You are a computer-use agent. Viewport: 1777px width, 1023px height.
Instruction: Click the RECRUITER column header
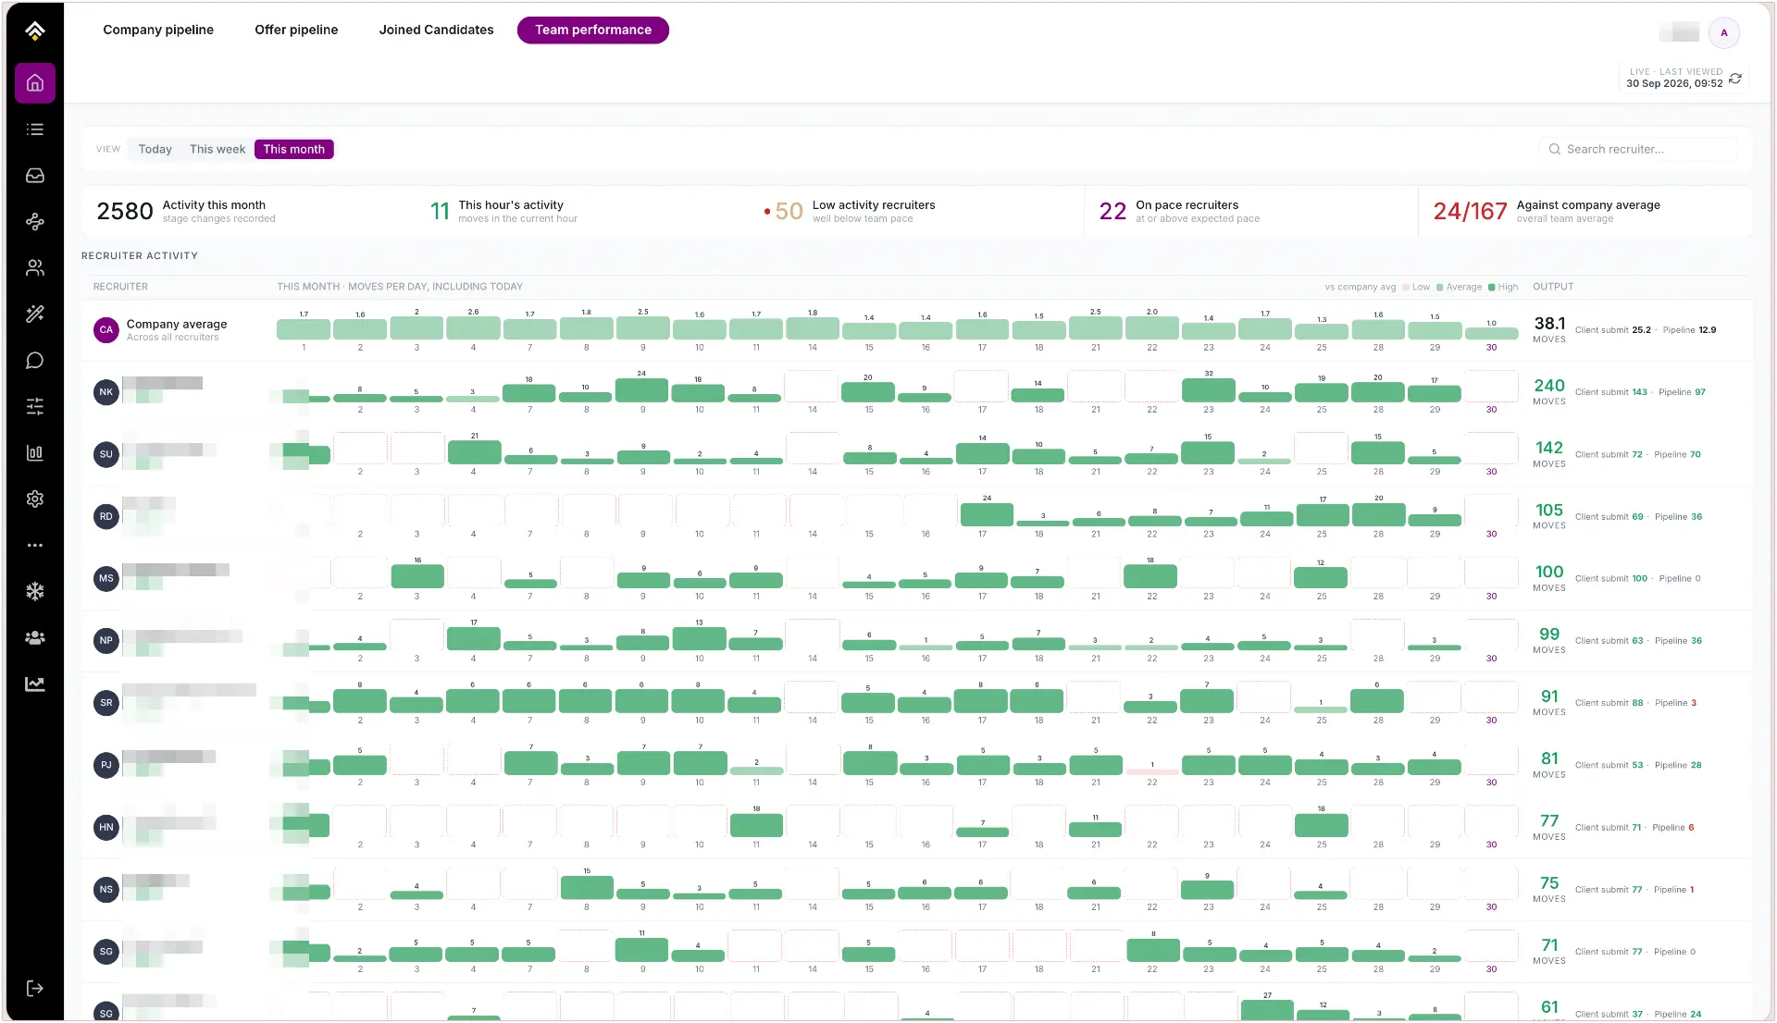click(x=120, y=287)
